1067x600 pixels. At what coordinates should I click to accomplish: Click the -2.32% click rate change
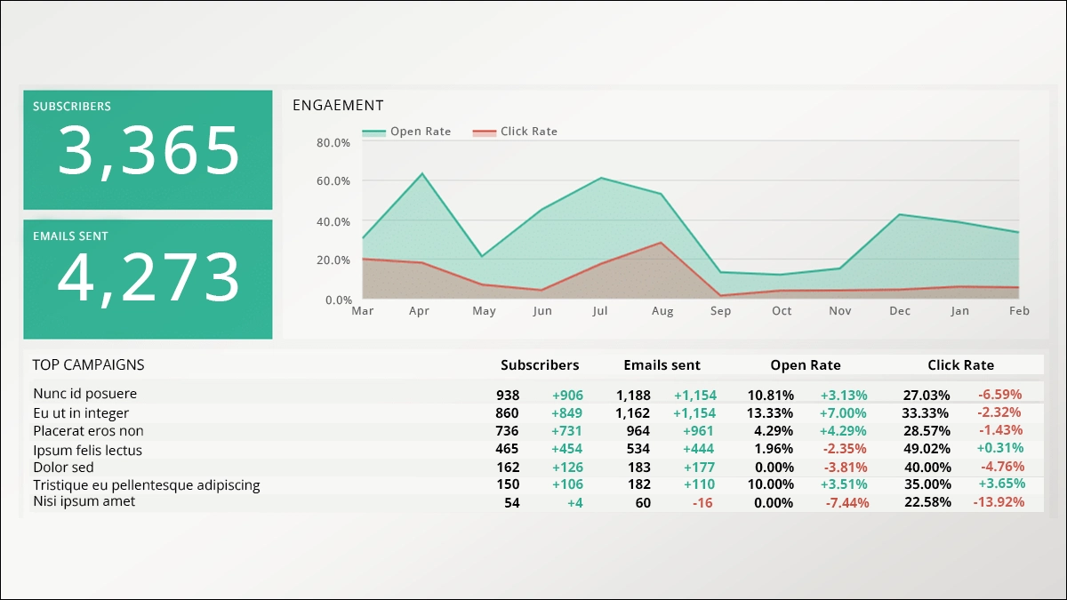pyautogui.click(x=1000, y=412)
